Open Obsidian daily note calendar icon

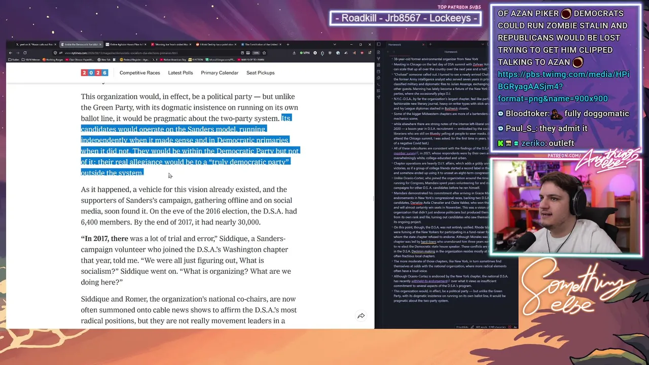[x=378, y=71]
